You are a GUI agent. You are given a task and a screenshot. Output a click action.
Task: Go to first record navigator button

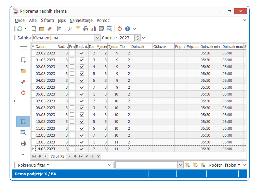click(x=34, y=156)
